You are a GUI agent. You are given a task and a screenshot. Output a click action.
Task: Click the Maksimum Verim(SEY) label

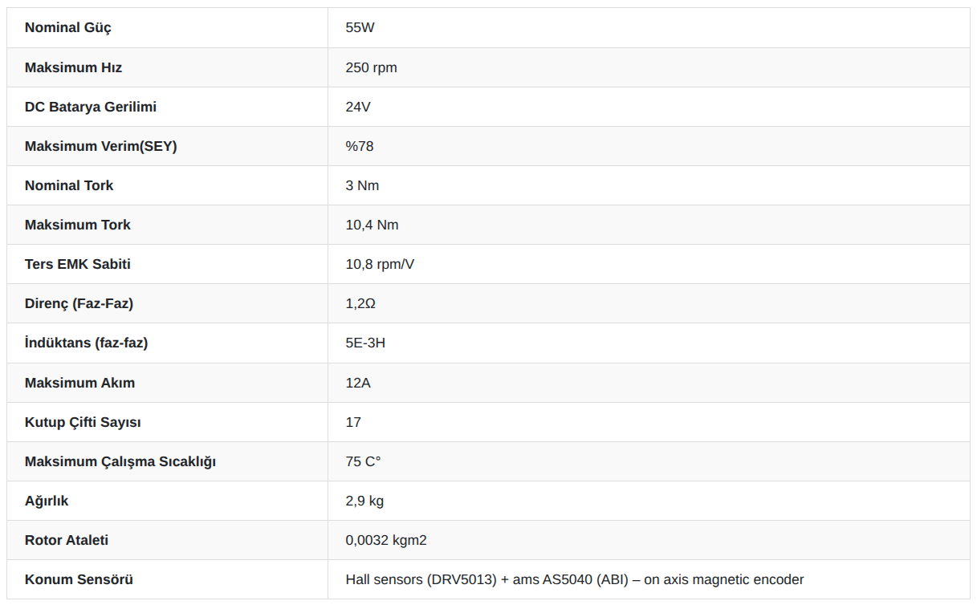[101, 146]
